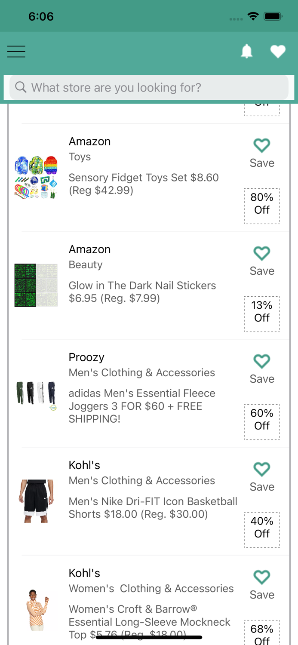This screenshot has height=645, width=298.
Task: Toggle favorite on the Proozy joggers deal
Action: pos(261,361)
